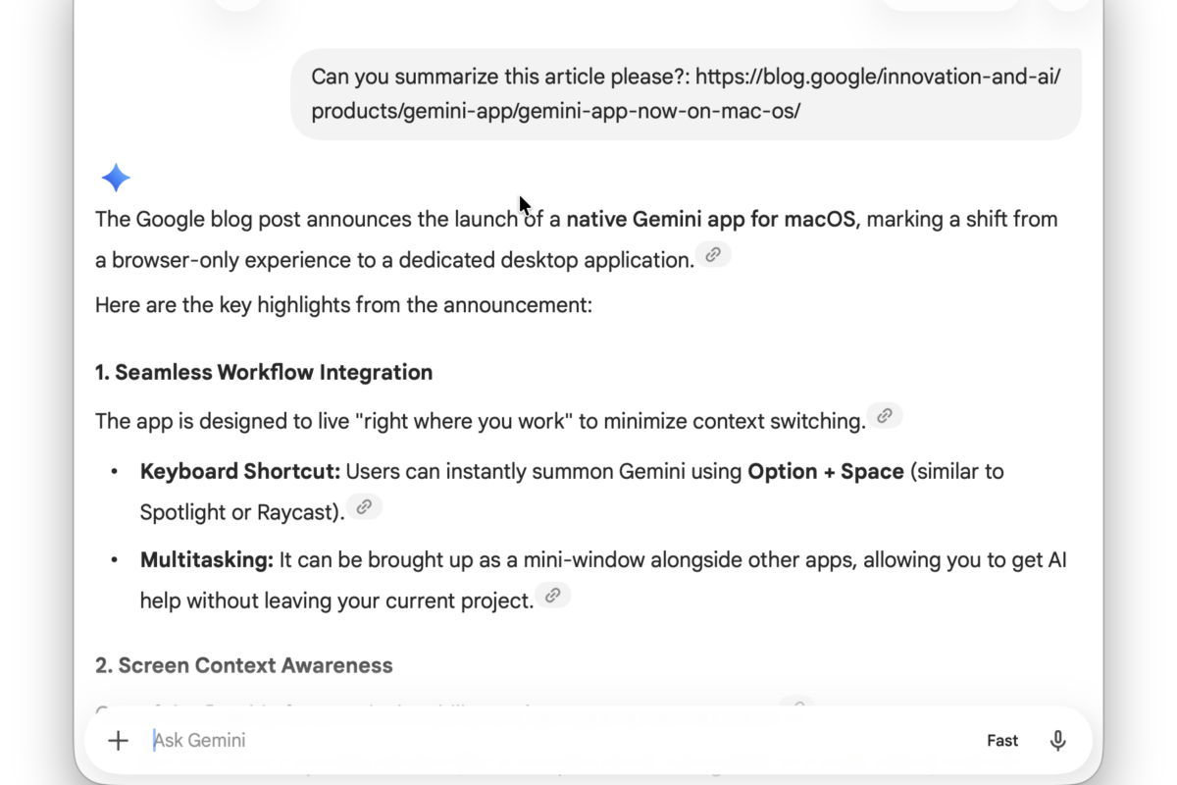Focus the Ask Gemini input field

point(559,741)
